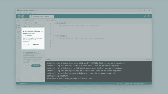
Task: Select the Boards Manager sidebar icon
Action: 19,26
